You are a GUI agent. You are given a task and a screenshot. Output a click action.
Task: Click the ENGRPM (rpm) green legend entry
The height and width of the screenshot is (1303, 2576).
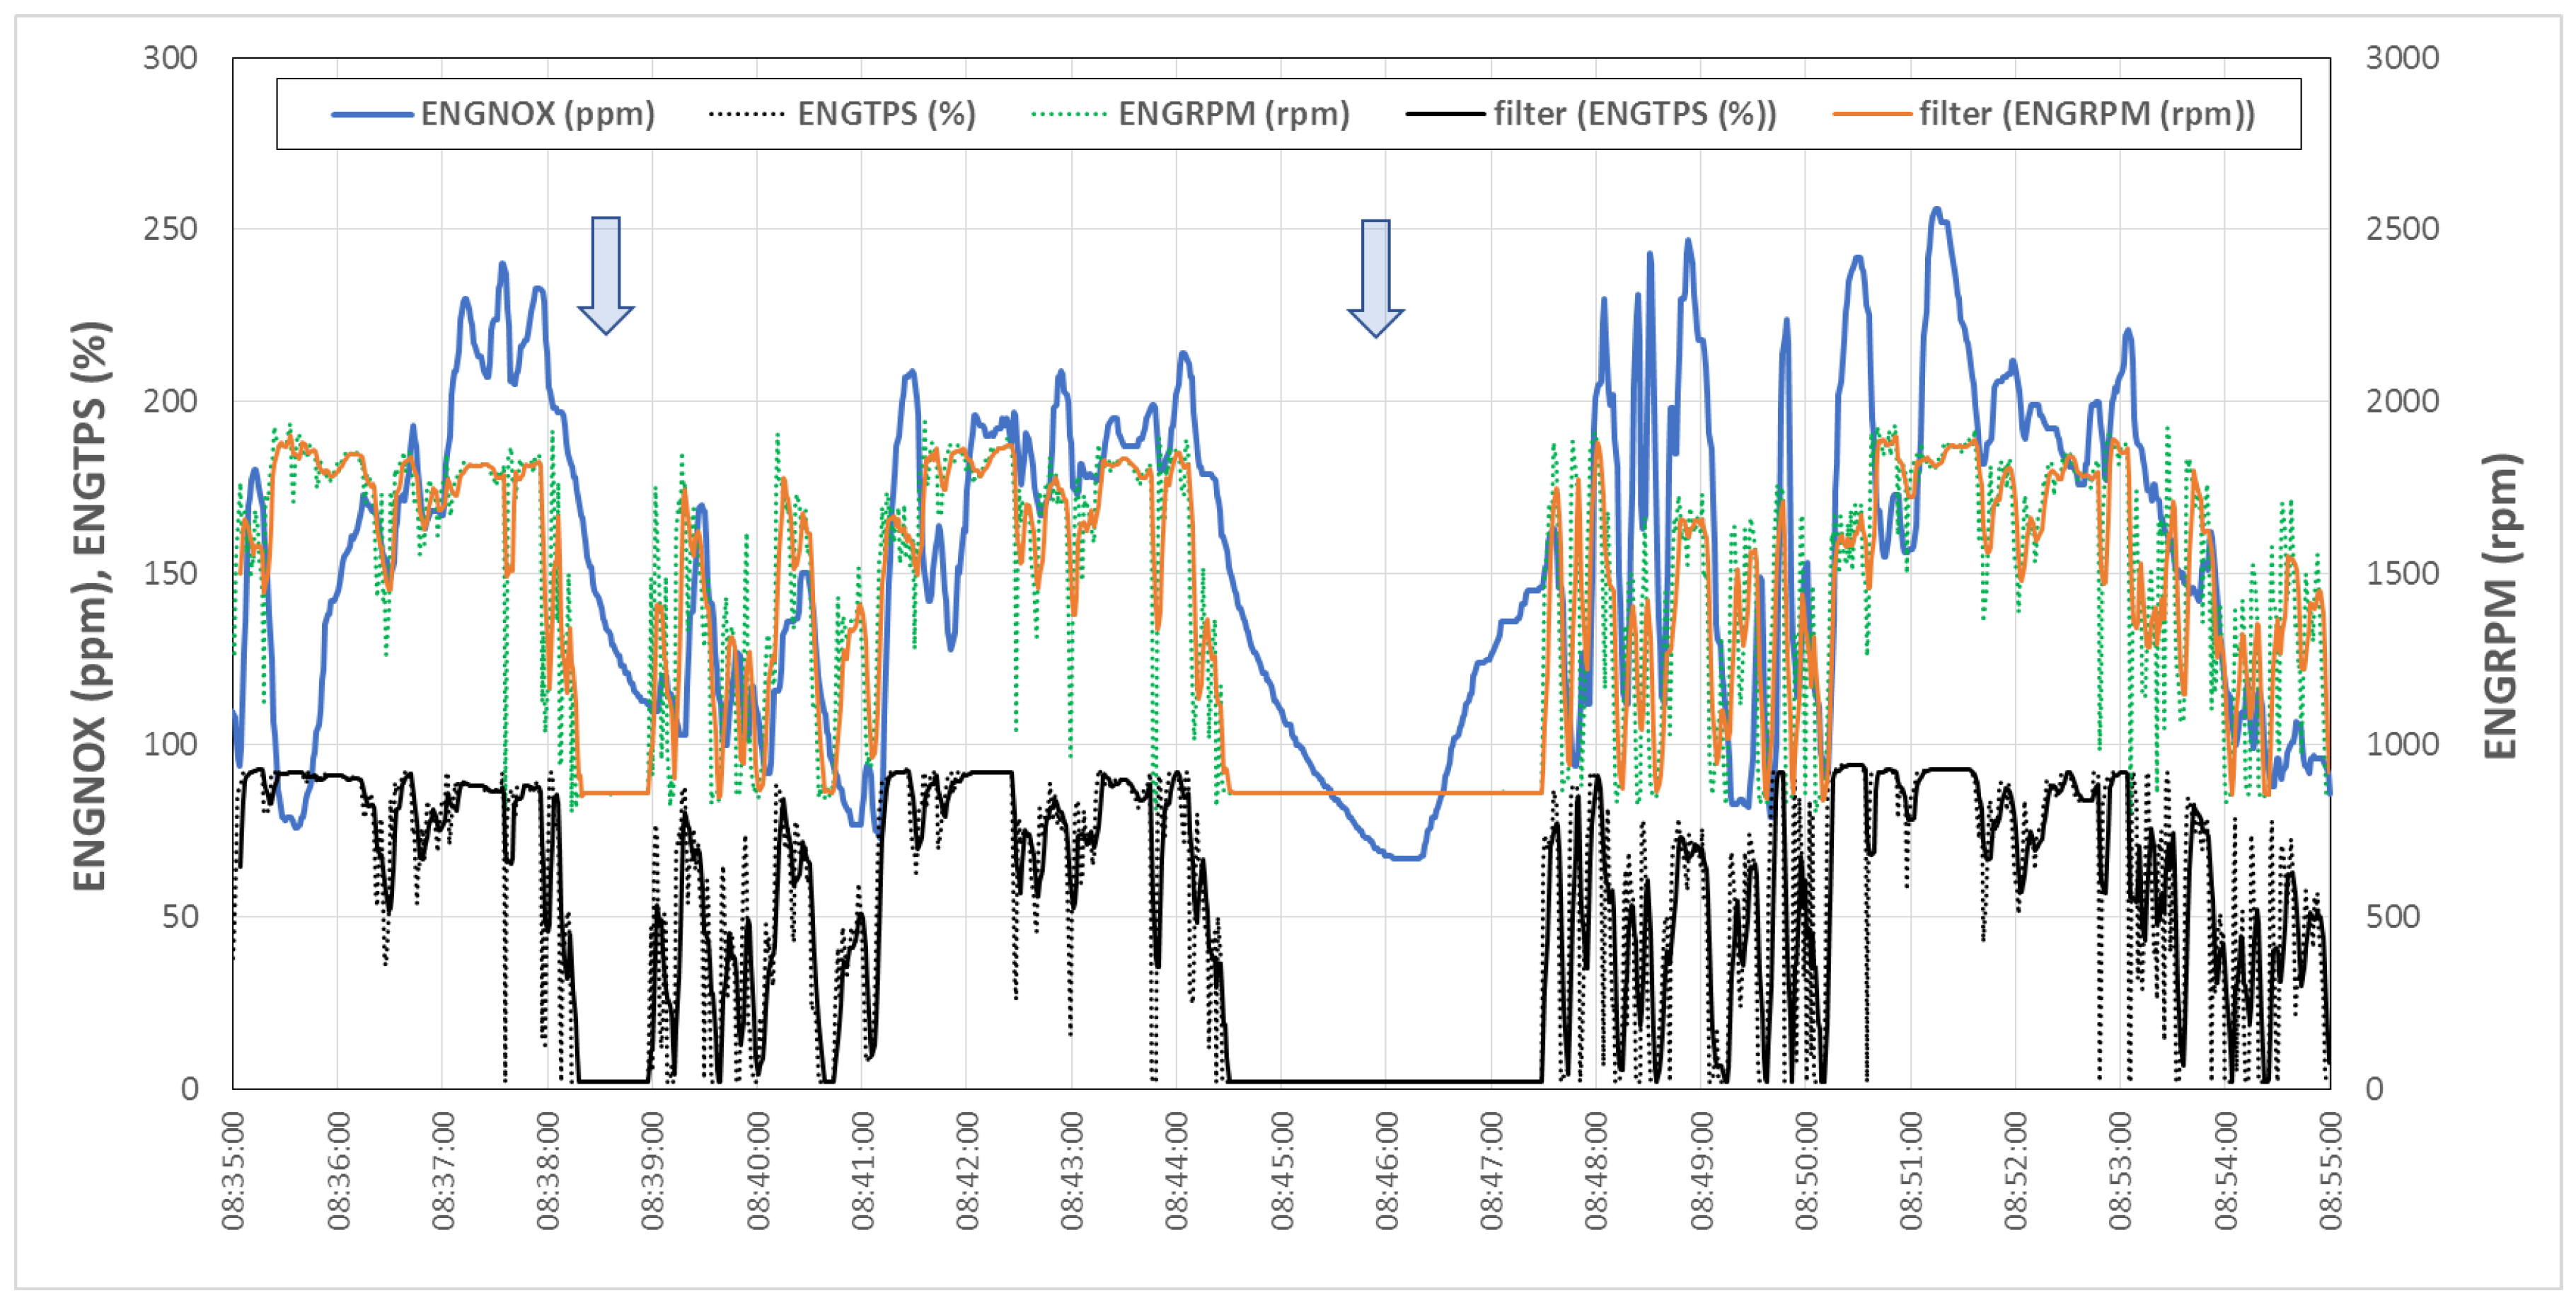[x=1233, y=114]
